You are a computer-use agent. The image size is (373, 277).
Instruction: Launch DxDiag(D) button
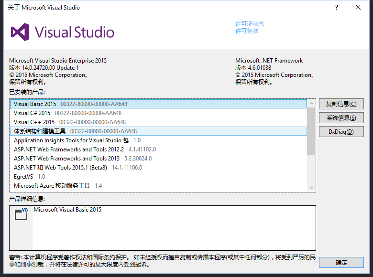341,132
